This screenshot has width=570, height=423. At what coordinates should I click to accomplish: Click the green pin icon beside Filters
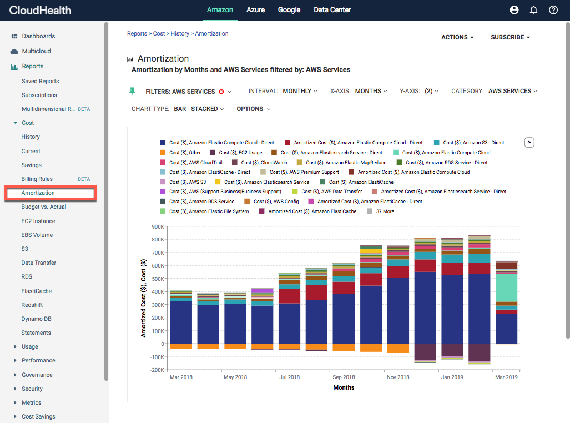[133, 91]
